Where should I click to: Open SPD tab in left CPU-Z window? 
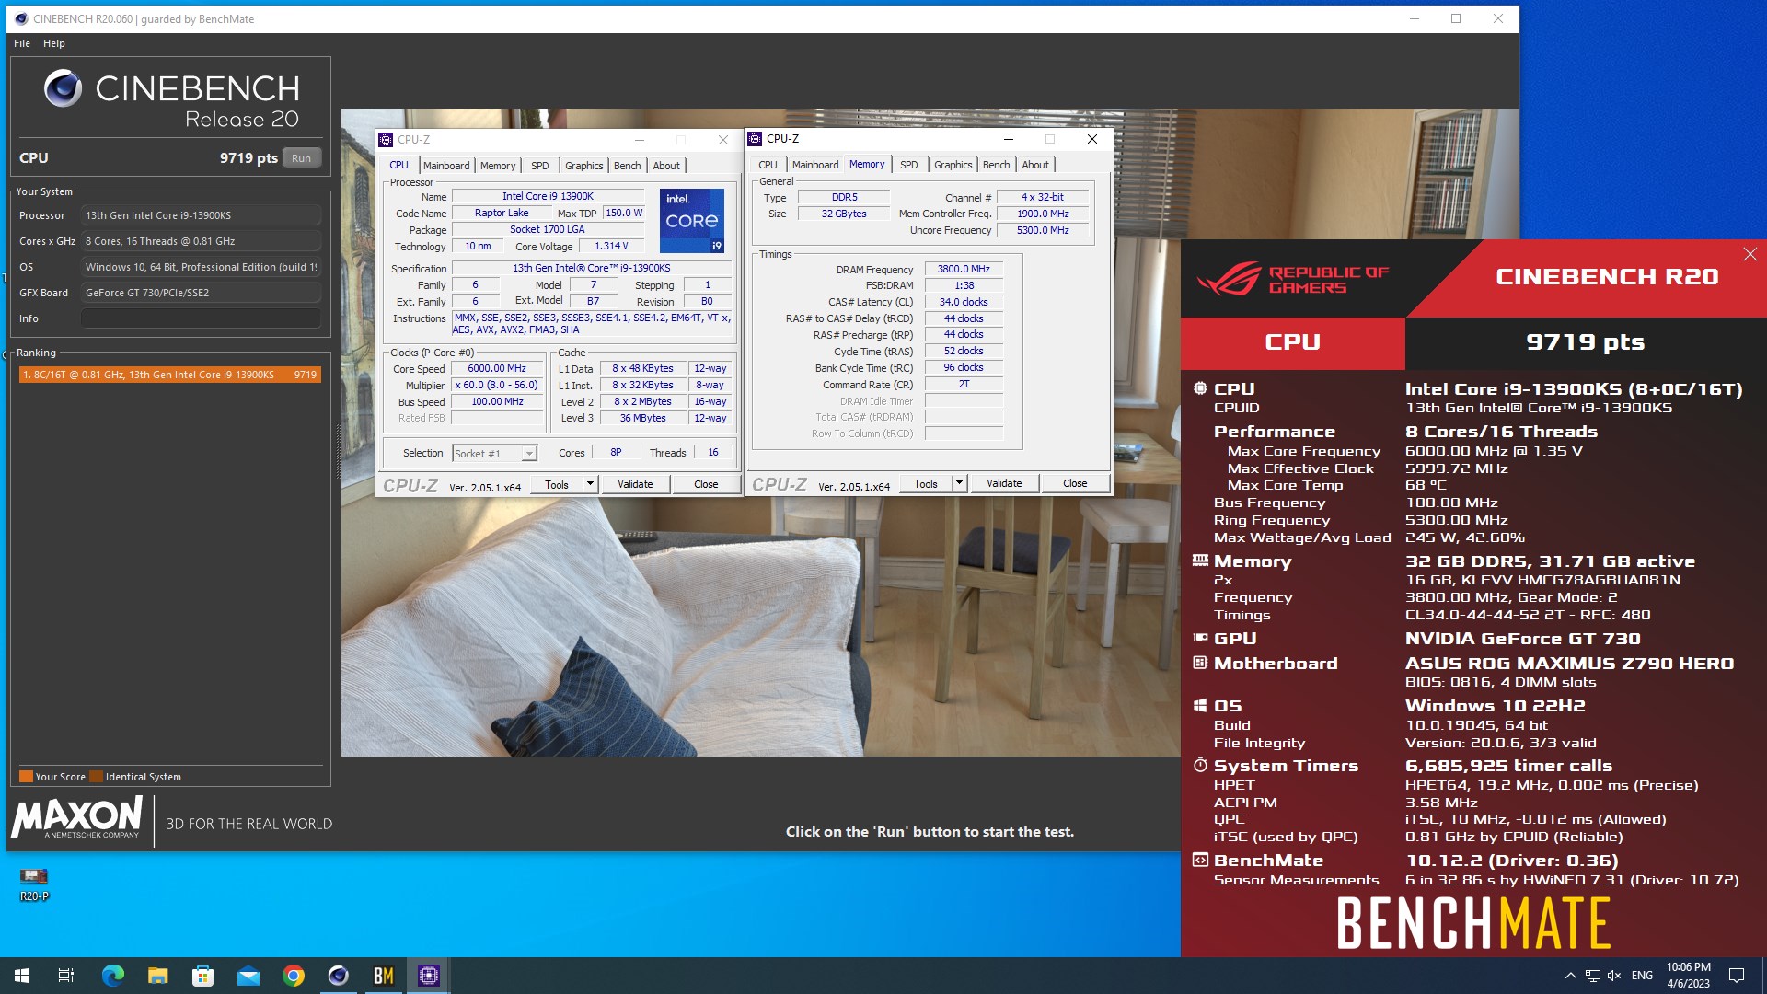pos(539,166)
